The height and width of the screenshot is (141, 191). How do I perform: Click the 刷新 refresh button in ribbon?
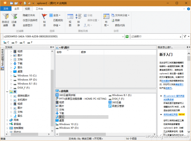116,20
